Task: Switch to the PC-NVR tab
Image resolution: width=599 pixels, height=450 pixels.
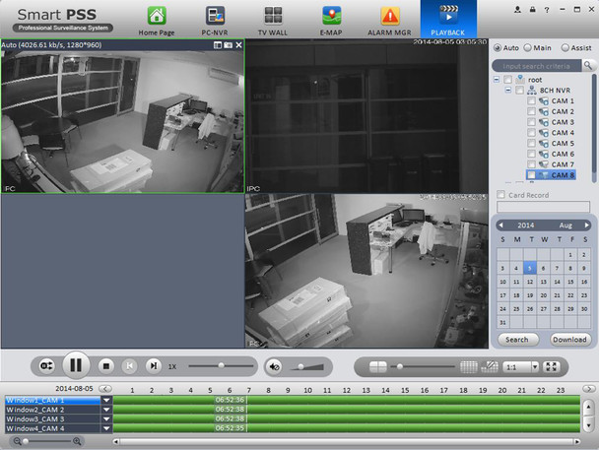Action: (x=215, y=22)
